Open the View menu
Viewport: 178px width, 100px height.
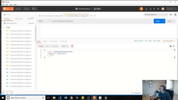tap(11, 5)
